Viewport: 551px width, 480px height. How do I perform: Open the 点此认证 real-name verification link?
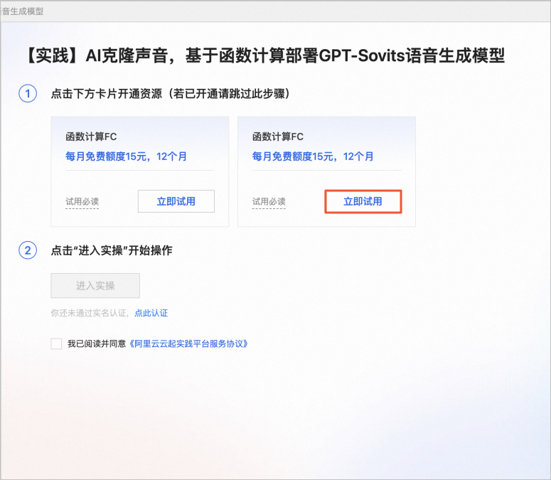(151, 313)
